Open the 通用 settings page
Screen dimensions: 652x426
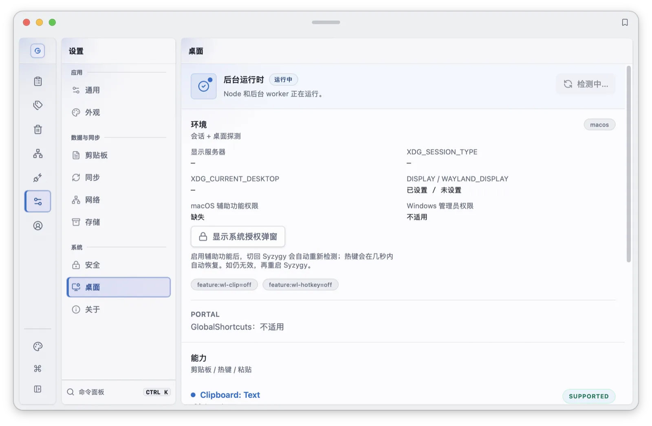click(119, 90)
